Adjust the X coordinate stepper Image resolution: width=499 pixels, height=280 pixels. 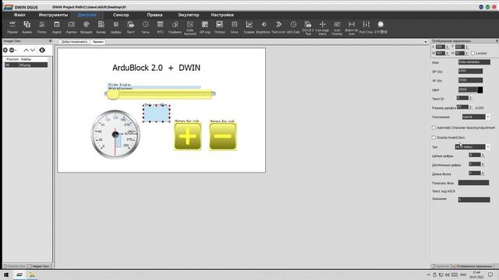(448, 47)
